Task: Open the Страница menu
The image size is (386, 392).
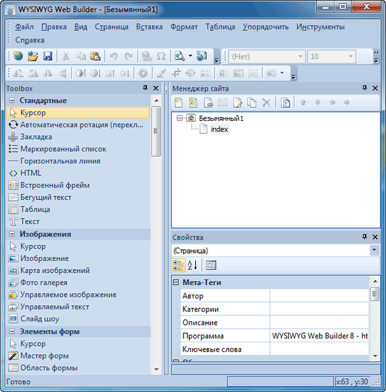Action: click(112, 27)
